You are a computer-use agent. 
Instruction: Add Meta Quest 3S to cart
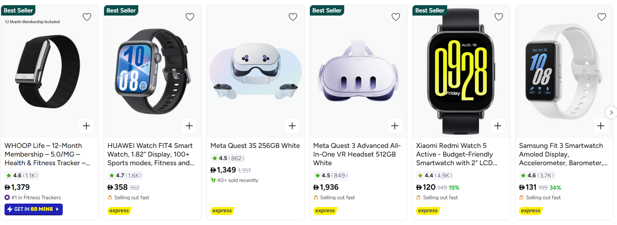click(x=292, y=126)
